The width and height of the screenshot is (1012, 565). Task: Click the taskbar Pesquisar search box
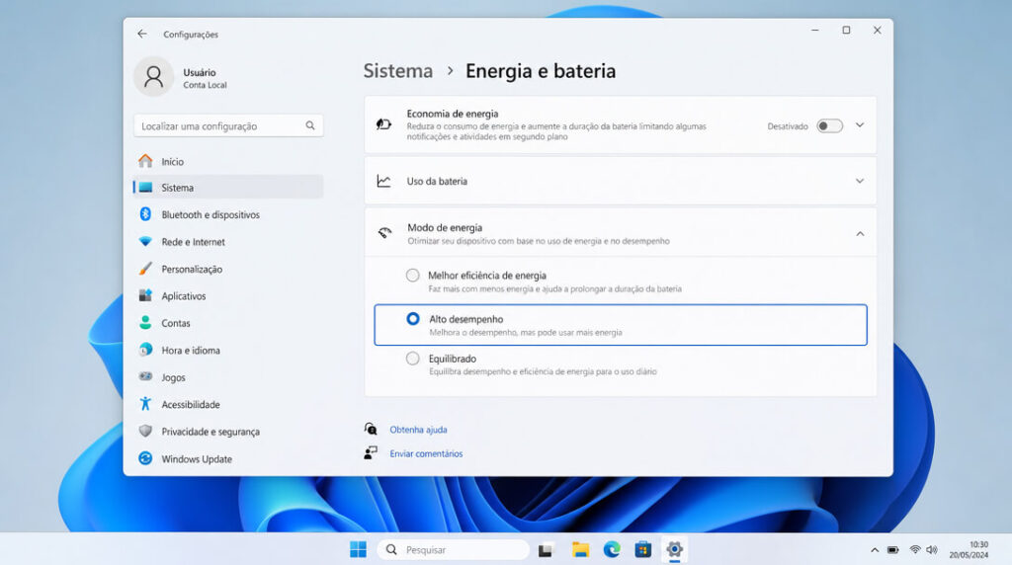tap(453, 549)
